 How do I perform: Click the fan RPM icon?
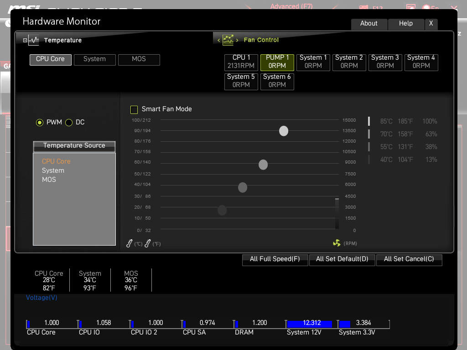tap(337, 243)
